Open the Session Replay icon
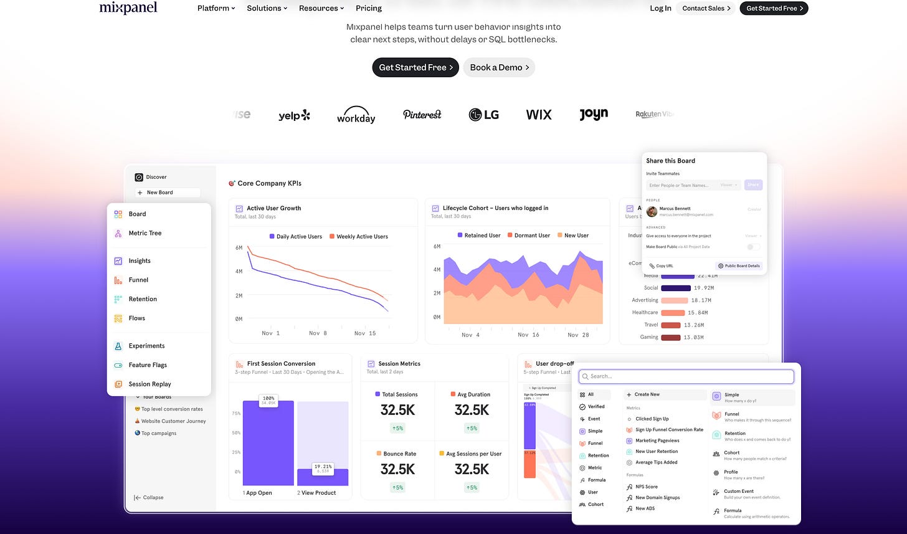Image resolution: width=907 pixels, height=534 pixels. (x=118, y=384)
